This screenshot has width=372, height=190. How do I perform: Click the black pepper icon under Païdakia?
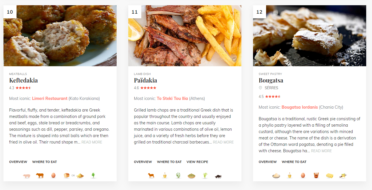218,176
